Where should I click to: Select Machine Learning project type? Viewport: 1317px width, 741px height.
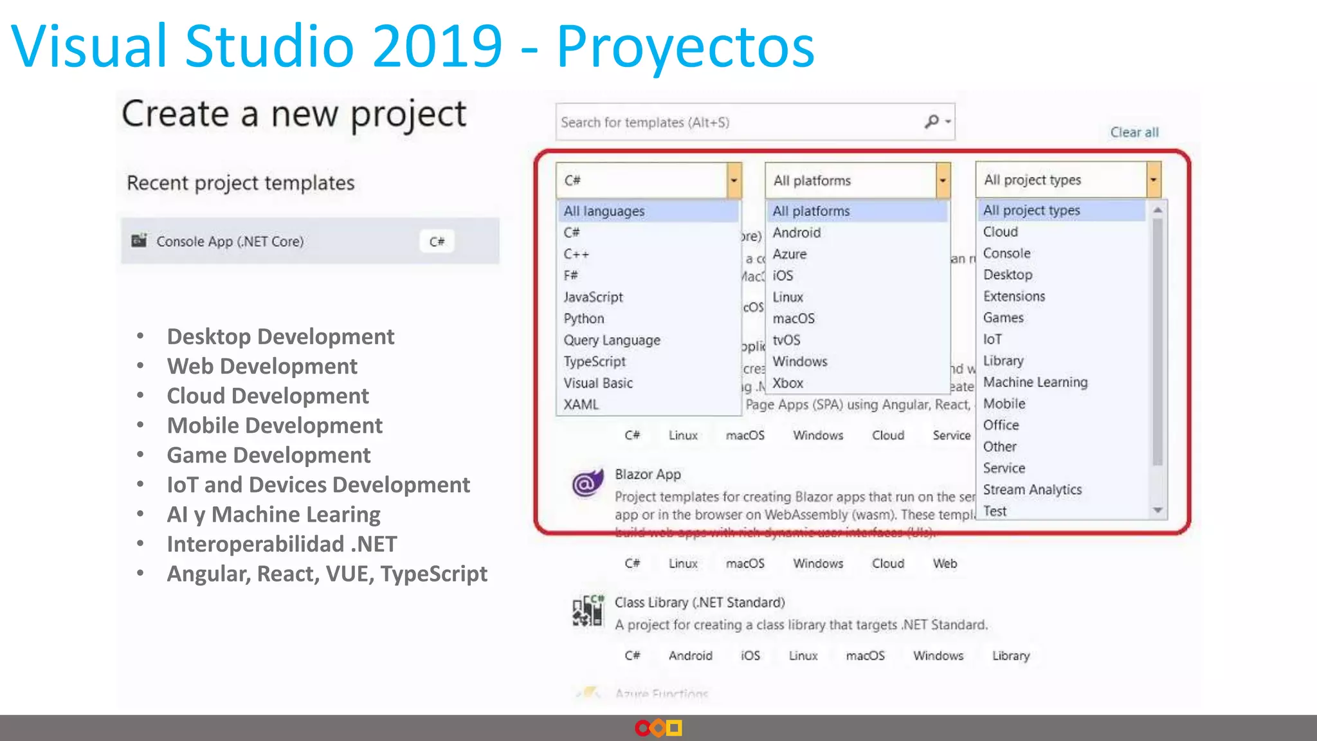(x=1062, y=382)
